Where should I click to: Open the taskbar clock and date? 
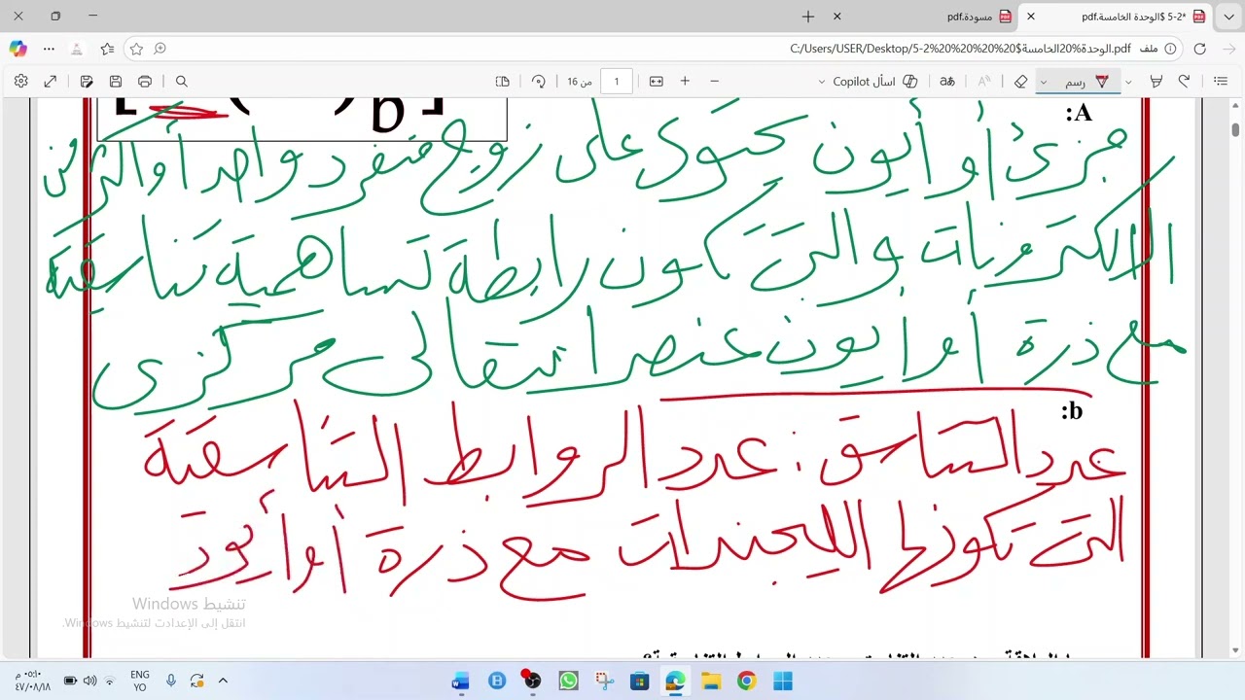click(32, 681)
